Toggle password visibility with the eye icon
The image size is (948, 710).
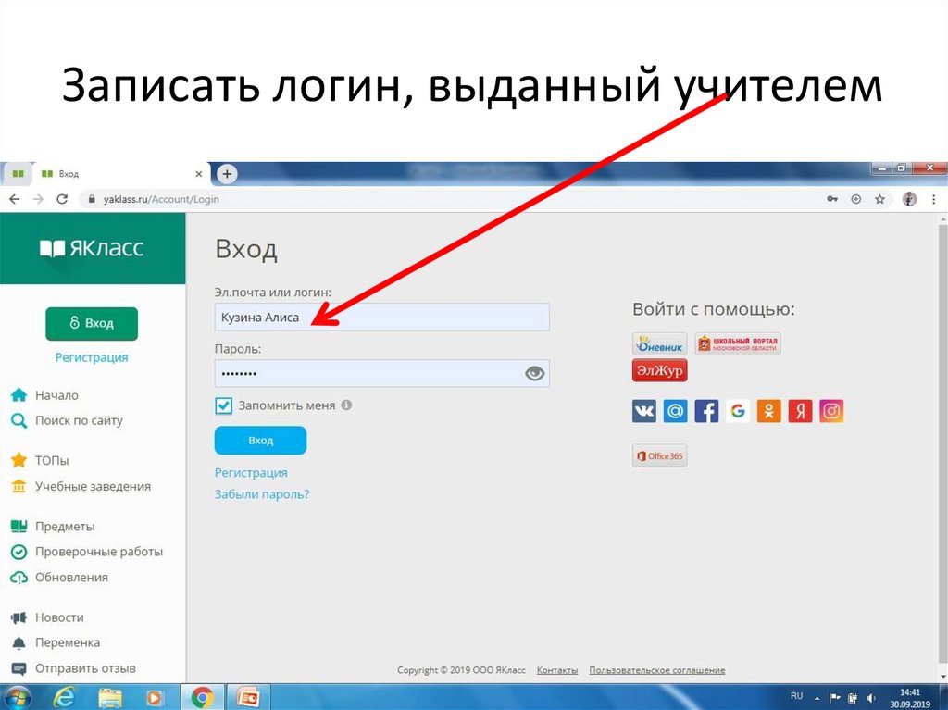tap(534, 373)
